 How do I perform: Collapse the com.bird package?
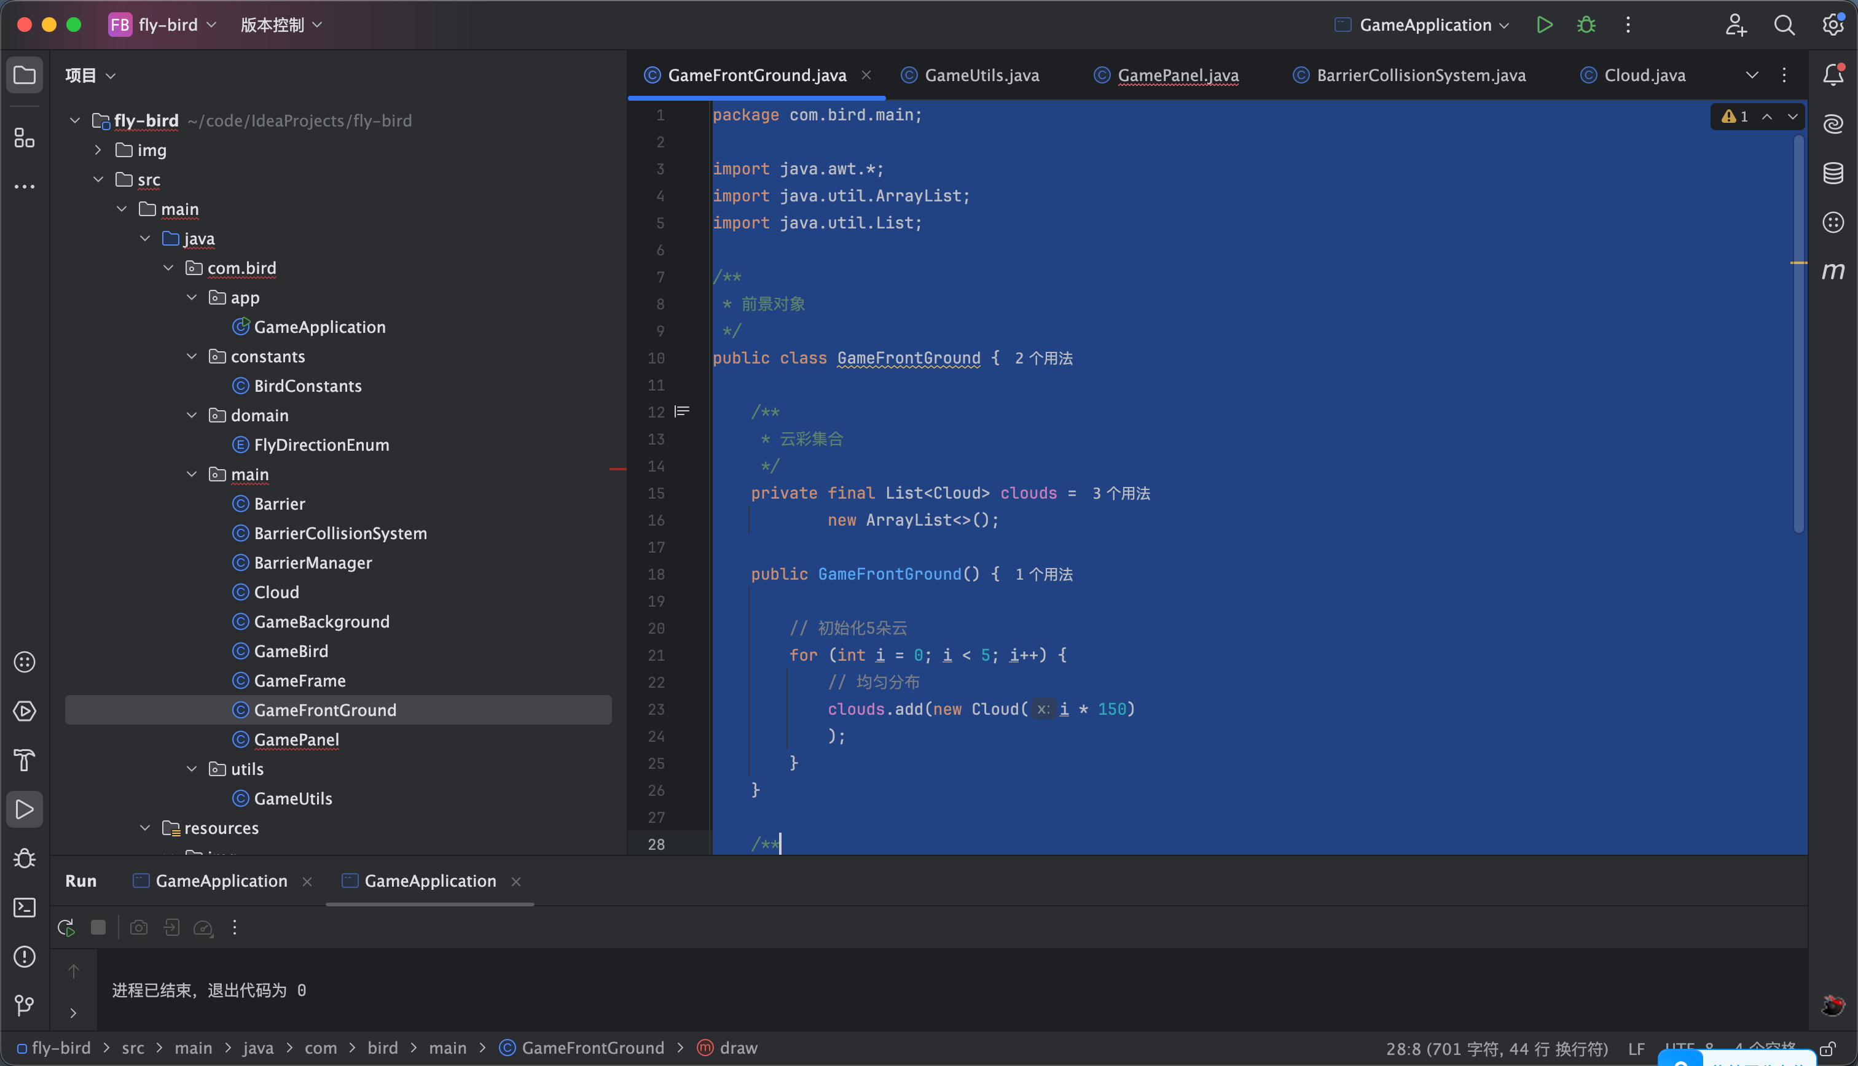(x=168, y=268)
